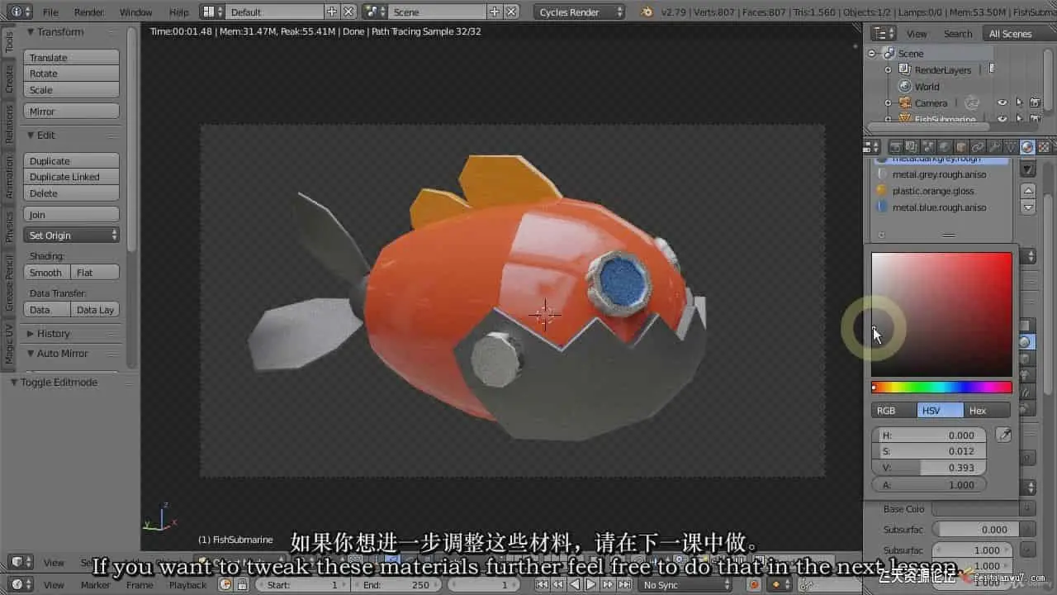1057x595 pixels.
Task: Click the Smooth shading button
Action: click(46, 273)
